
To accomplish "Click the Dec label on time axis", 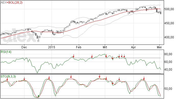I will [24, 47].
